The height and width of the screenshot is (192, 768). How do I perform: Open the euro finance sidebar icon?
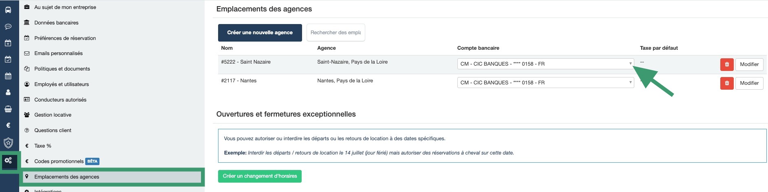point(8,125)
